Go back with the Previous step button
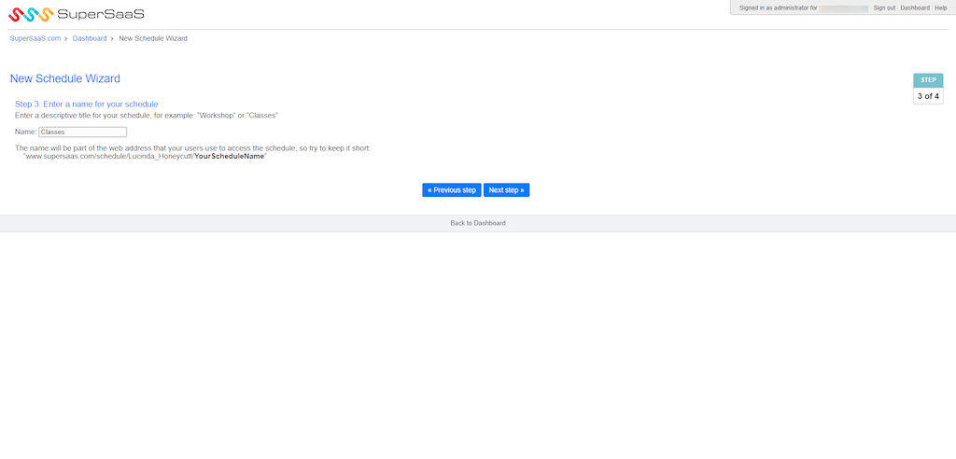The width and height of the screenshot is (956, 459). (x=452, y=190)
